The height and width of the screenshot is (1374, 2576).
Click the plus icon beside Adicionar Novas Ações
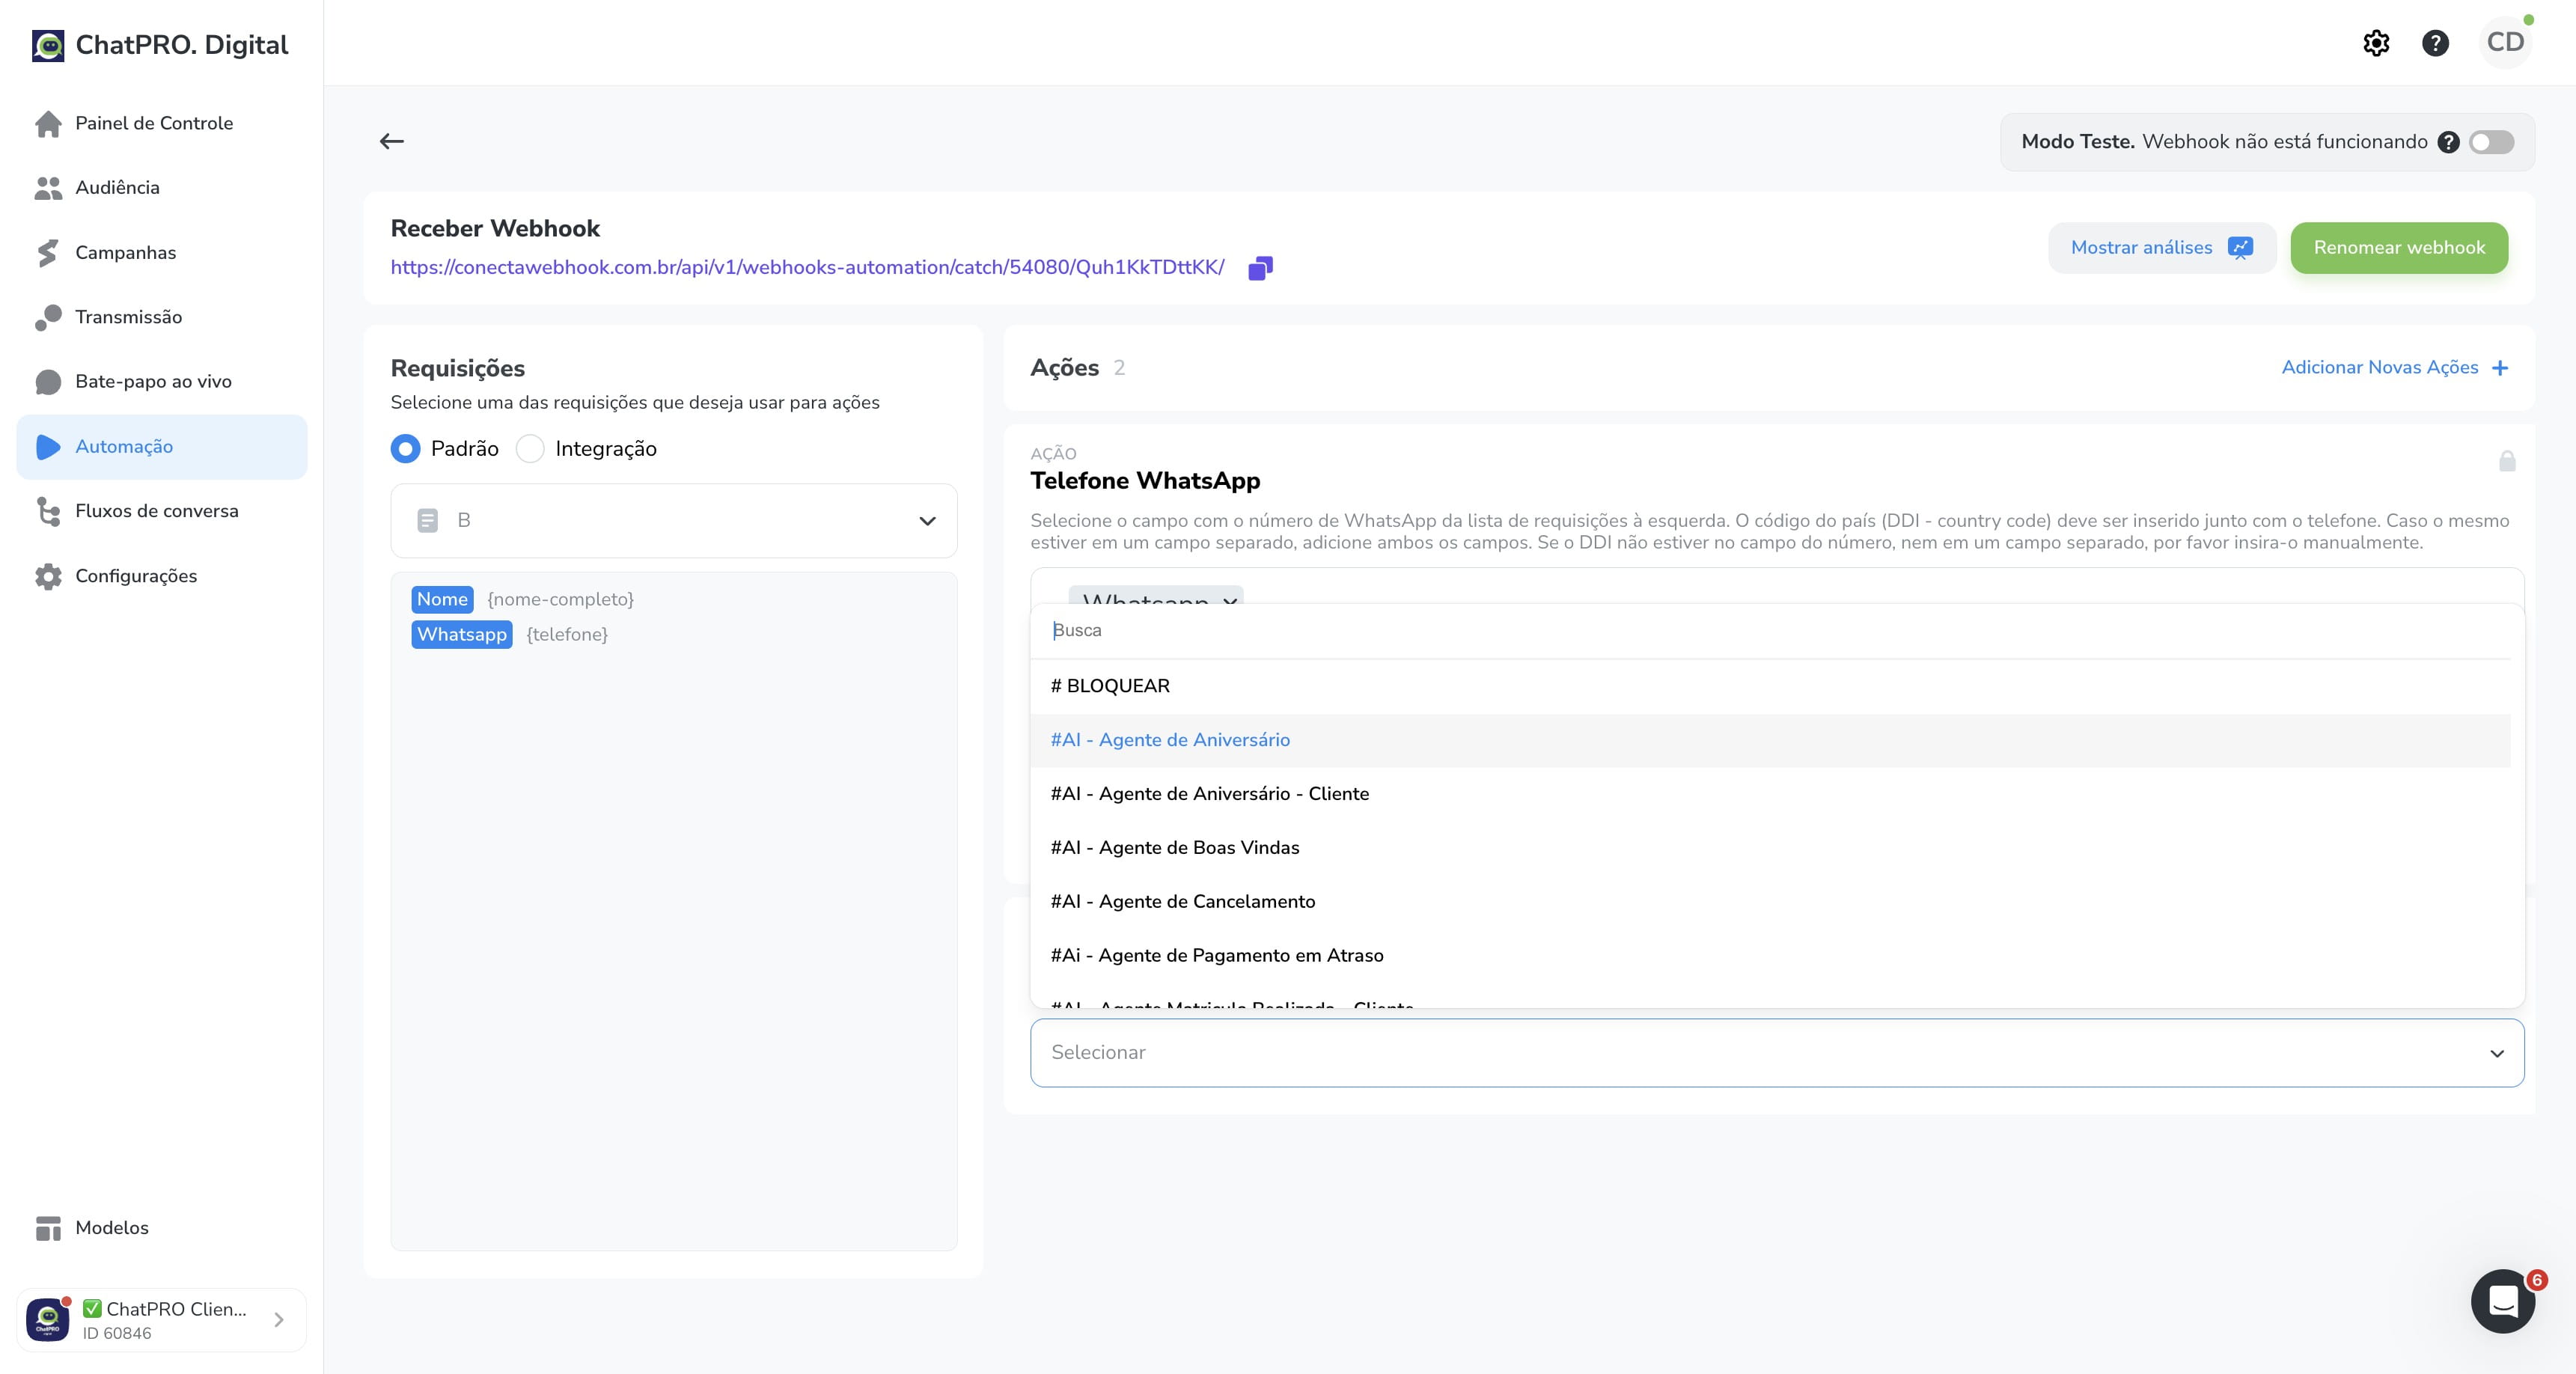click(2500, 368)
